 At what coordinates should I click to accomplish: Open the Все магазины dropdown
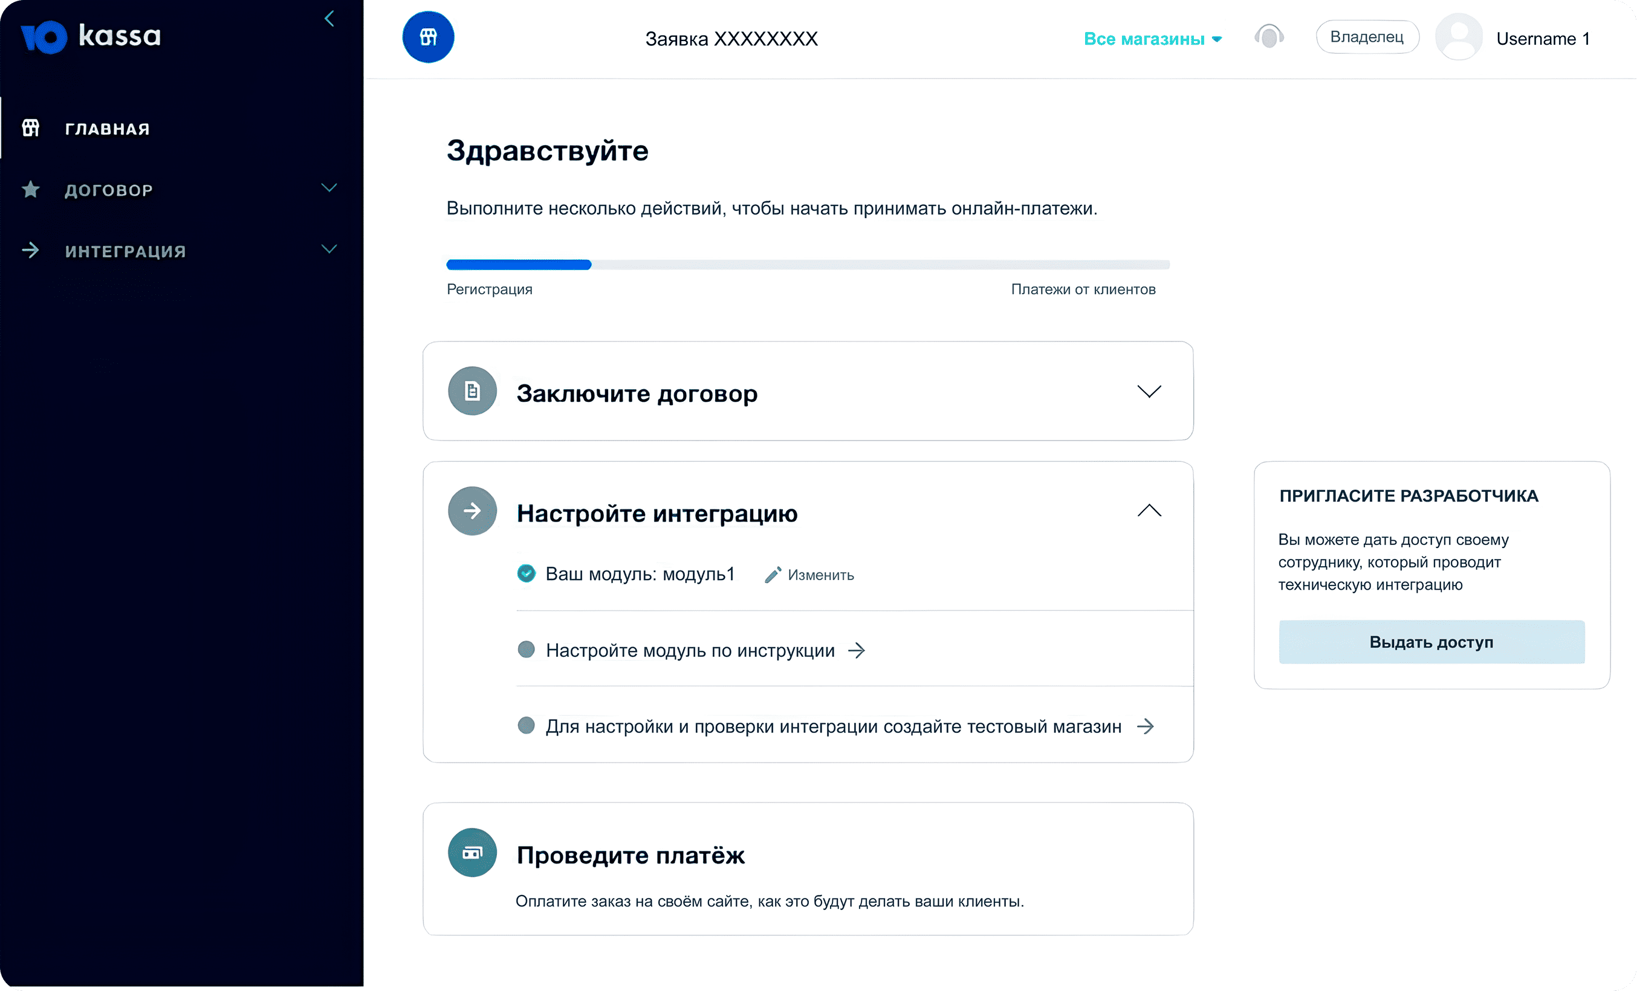(1153, 39)
